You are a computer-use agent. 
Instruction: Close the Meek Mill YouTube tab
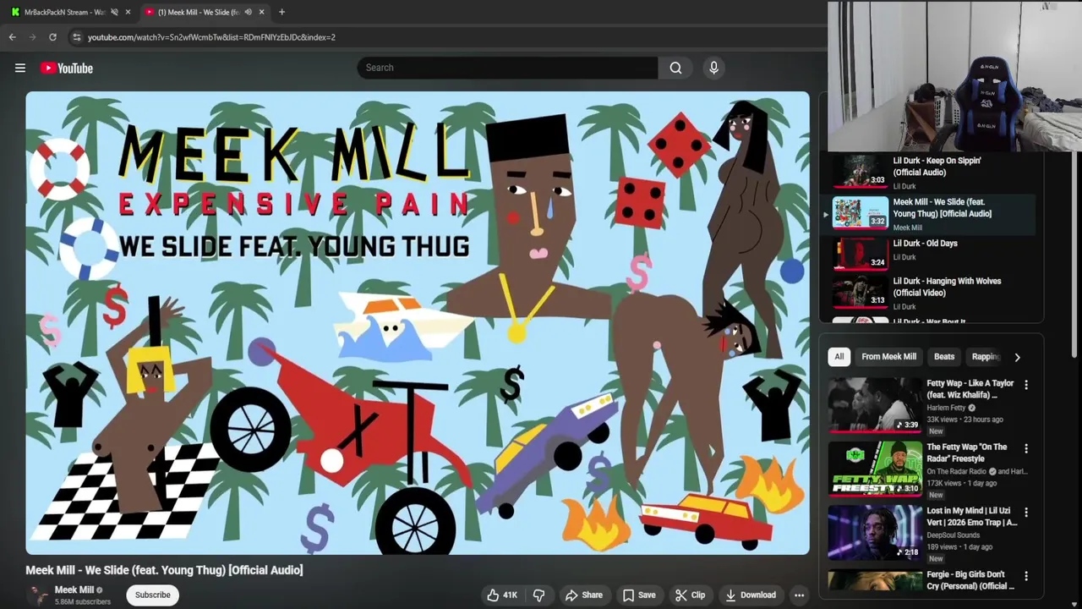pyautogui.click(x=261, y=12)
